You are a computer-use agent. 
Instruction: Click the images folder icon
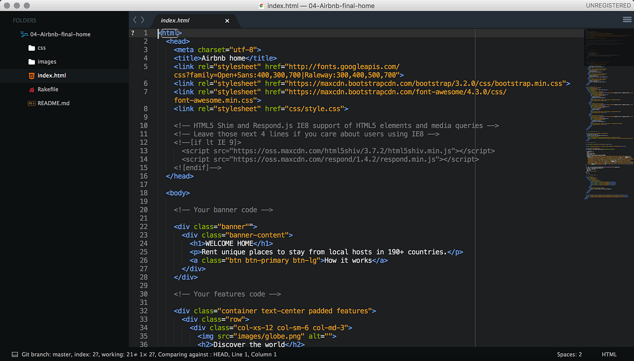(32, 62)
